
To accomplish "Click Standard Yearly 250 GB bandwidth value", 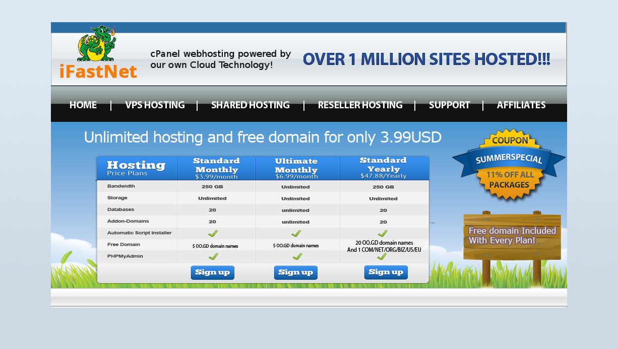I will 383,187.
